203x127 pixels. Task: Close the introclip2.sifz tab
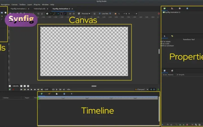(x=48, y=9)
